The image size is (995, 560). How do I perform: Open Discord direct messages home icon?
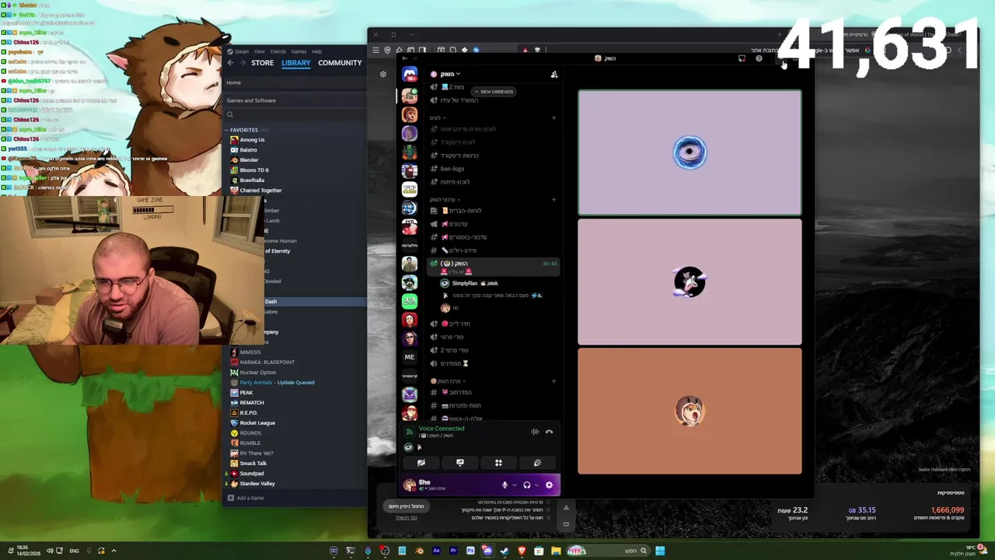[x=410, y=74]
